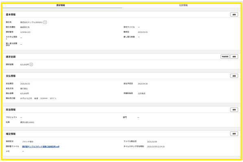Edit the 支払情報 section

pos(234,76)
